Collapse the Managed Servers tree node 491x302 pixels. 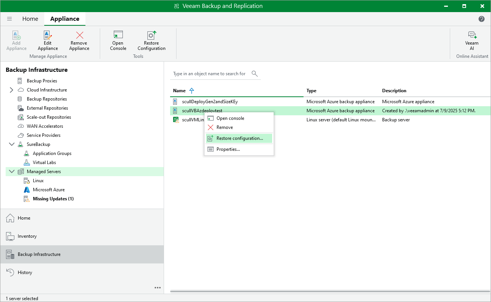coord(11,172)
